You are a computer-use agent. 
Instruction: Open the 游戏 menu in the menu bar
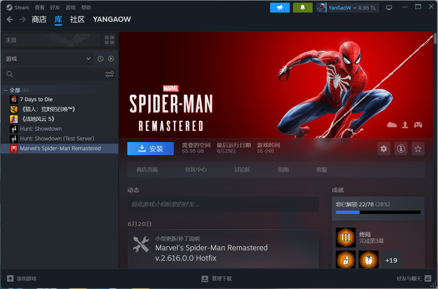[x=71, y=8]
